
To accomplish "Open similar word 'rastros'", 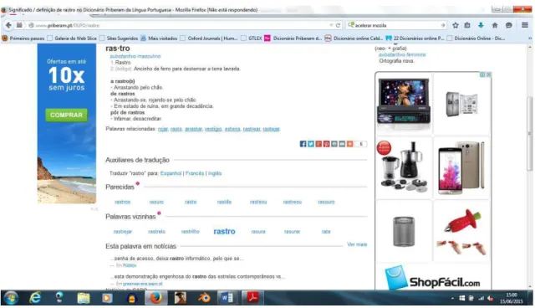I will (123, 202).
